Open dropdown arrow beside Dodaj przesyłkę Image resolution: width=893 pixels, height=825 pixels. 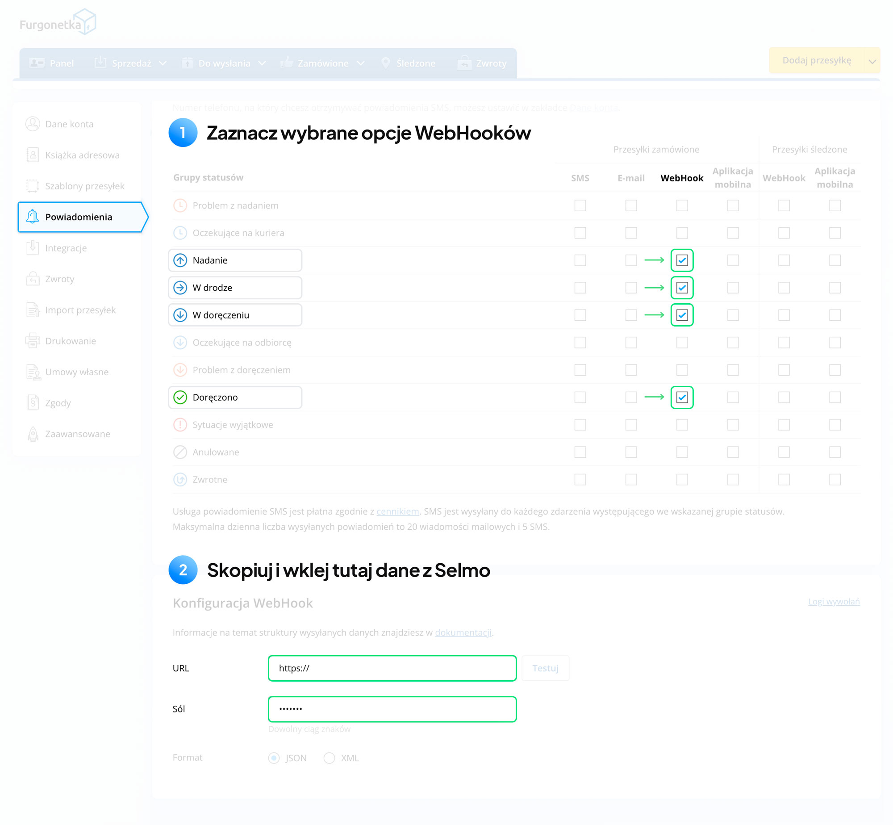(x=872, y=61)
